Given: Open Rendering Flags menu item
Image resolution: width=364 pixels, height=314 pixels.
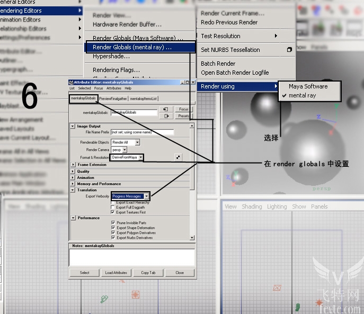Looking at the screenshot, I should [117, 70].
